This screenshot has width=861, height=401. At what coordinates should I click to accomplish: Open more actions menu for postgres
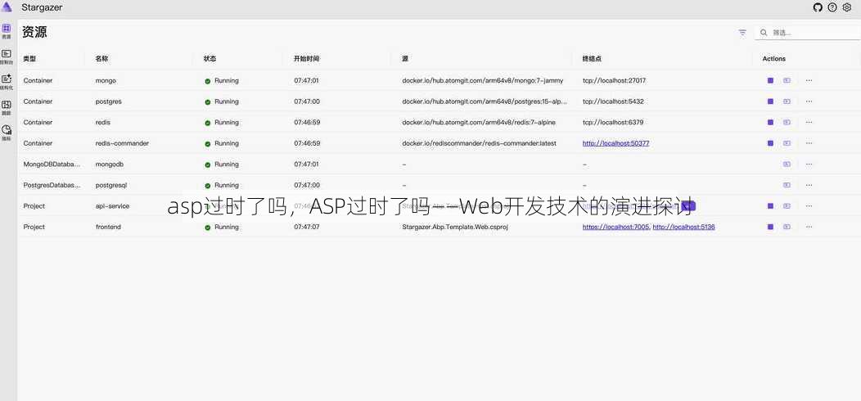(809, 101)
